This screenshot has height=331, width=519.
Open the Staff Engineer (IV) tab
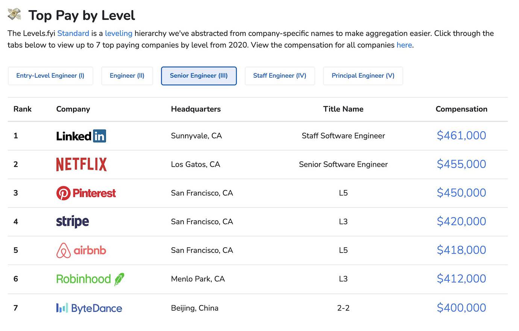280,75
